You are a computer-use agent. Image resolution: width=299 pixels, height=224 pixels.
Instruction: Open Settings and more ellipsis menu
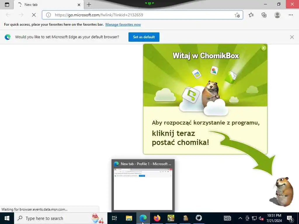[x=291, y=15]
